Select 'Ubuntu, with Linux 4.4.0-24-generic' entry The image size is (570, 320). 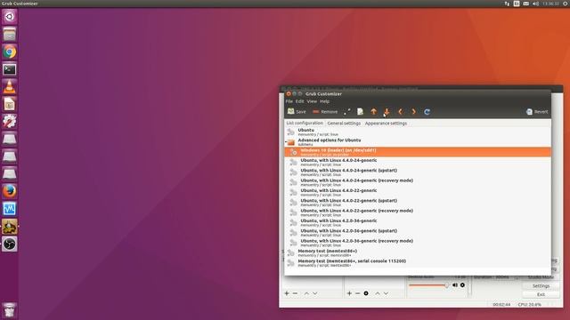418,162
